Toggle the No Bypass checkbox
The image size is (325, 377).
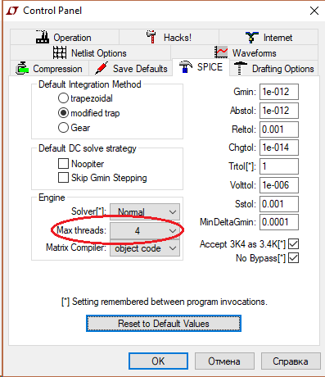(x=293, y=258)
